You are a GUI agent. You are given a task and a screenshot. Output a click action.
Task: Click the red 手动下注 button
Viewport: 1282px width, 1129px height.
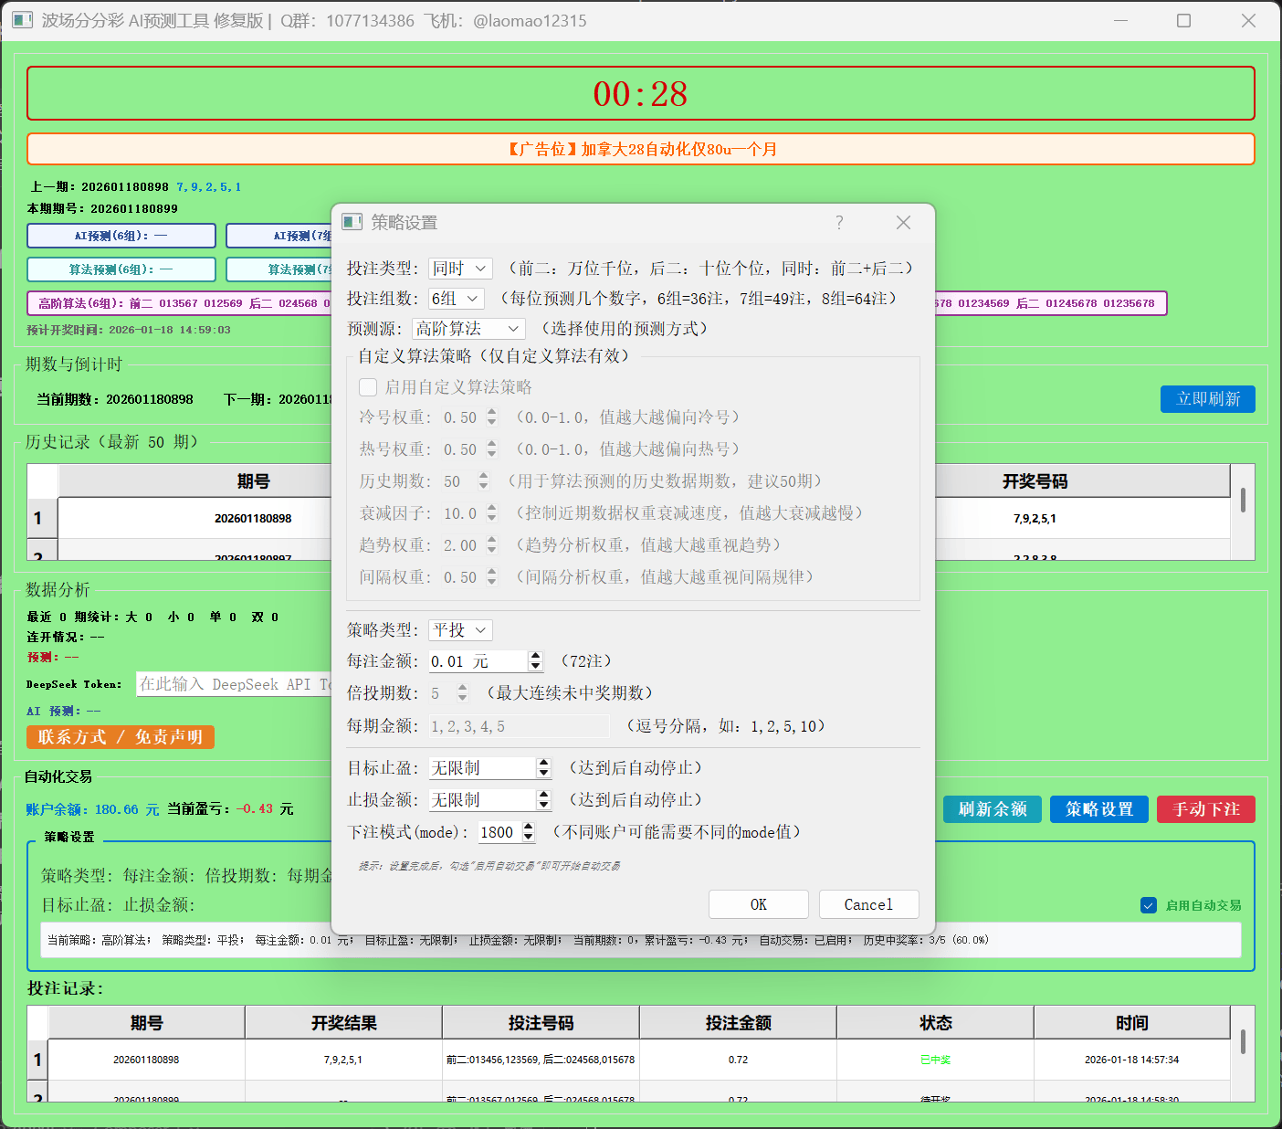tap(1205, 809)
